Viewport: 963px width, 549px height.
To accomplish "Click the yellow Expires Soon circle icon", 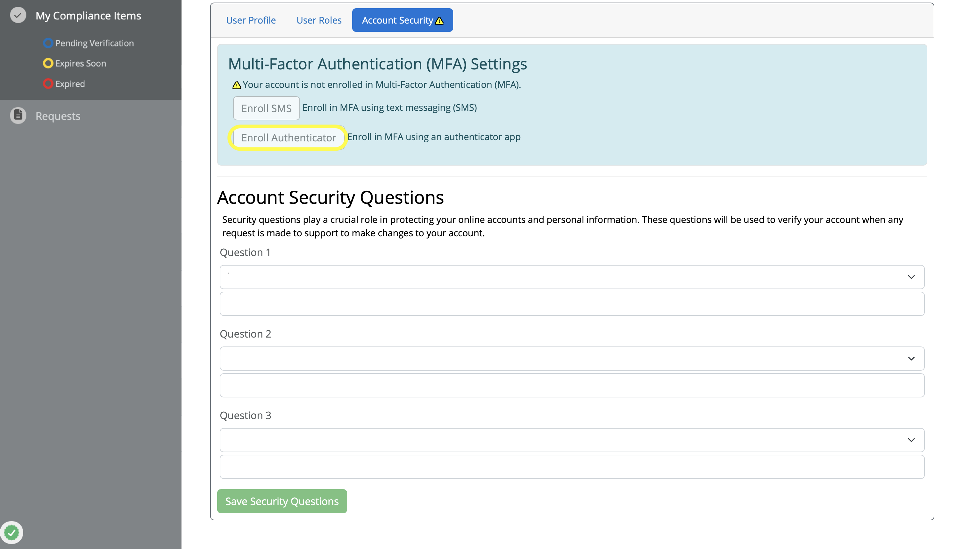I will point(48,63).
